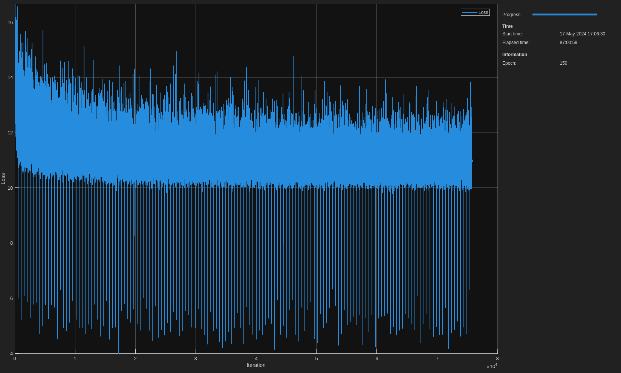The width and height of the screenshot is (621, 373).
Task: Click the training Progress bar
Action: [x=564, y=15]
